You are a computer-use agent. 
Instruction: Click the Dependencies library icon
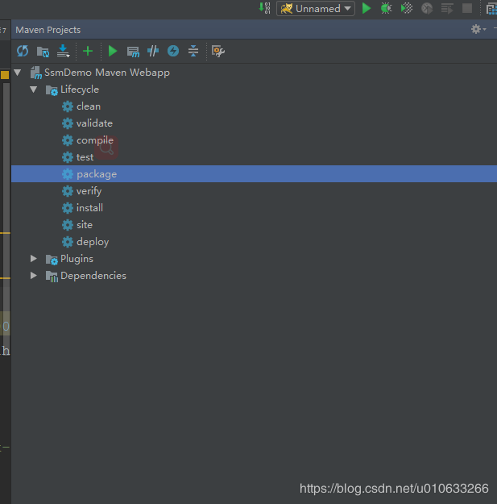tap(52, 277)
